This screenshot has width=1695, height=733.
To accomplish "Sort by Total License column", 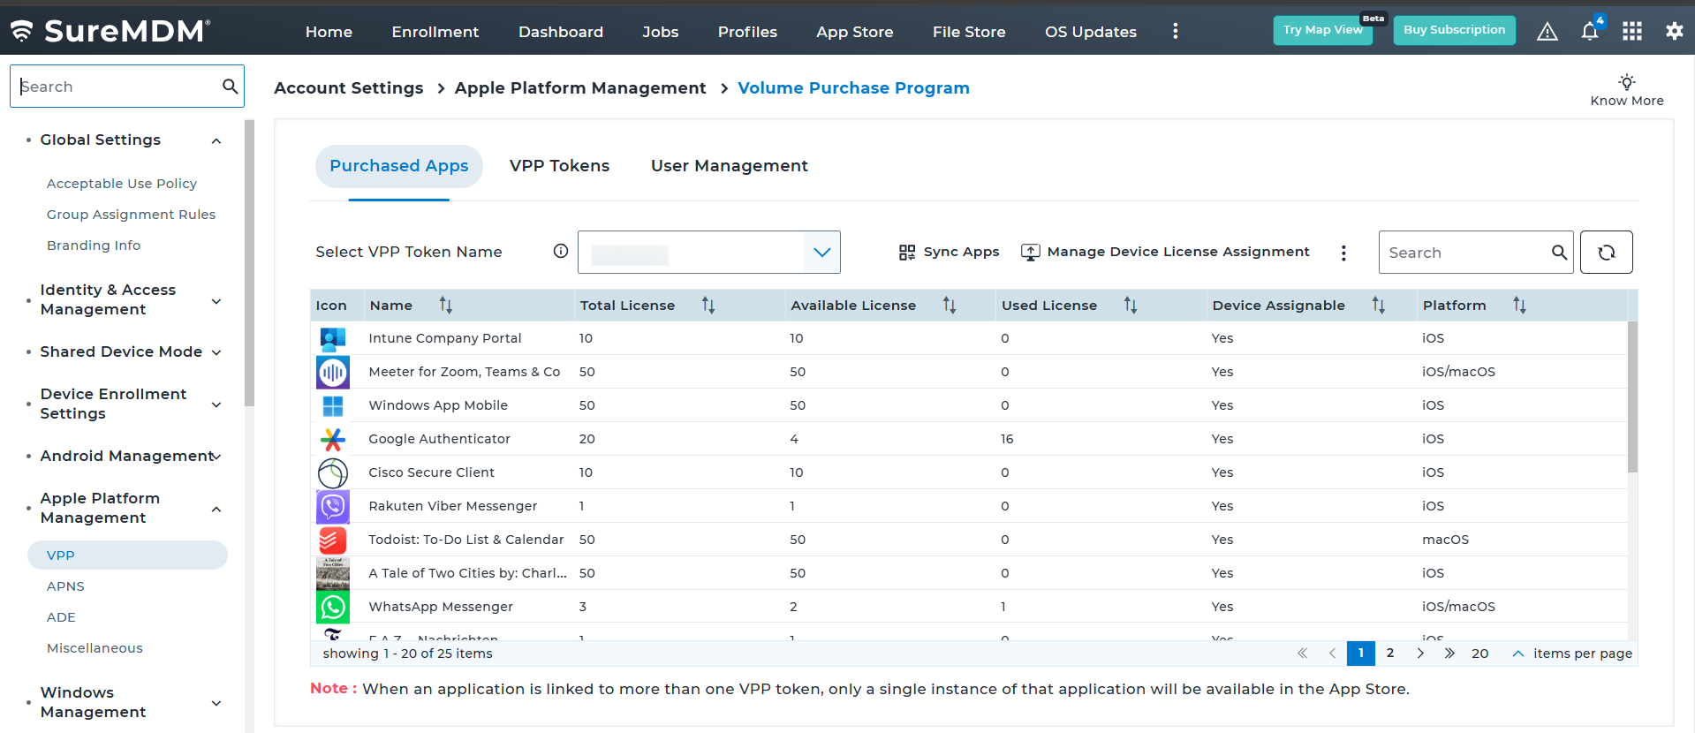I will (708, 306).
